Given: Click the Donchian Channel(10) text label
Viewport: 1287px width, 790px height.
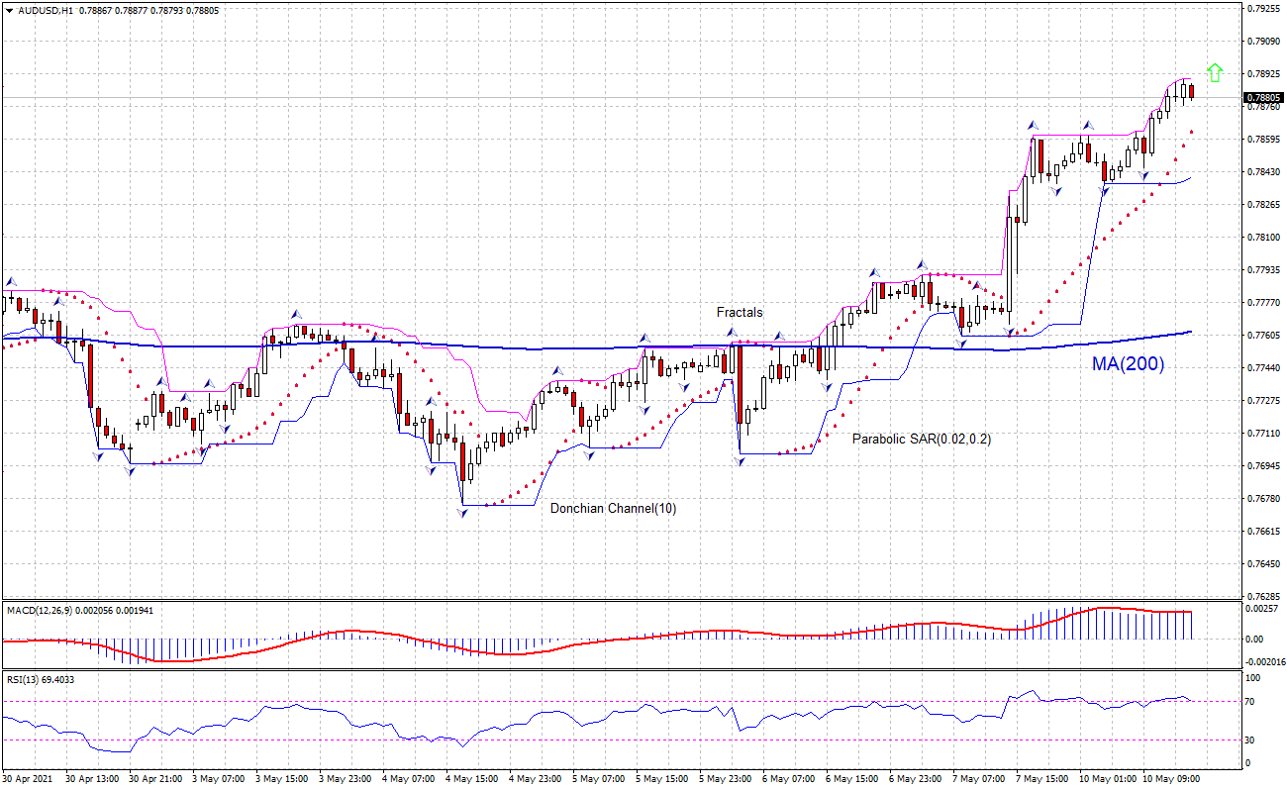Looking at the screenshot, I should click(x=614, y=508).
